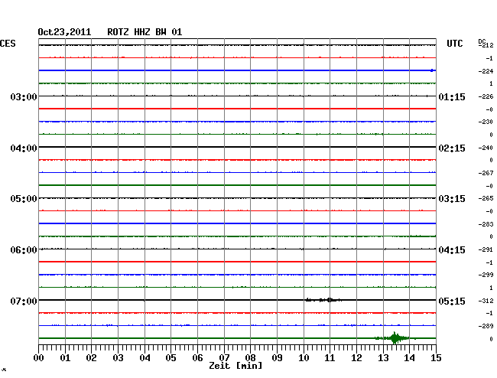Screen dimensions: 497x378
Task: Select the 06:00 local time label
Action: click(24, 250)
